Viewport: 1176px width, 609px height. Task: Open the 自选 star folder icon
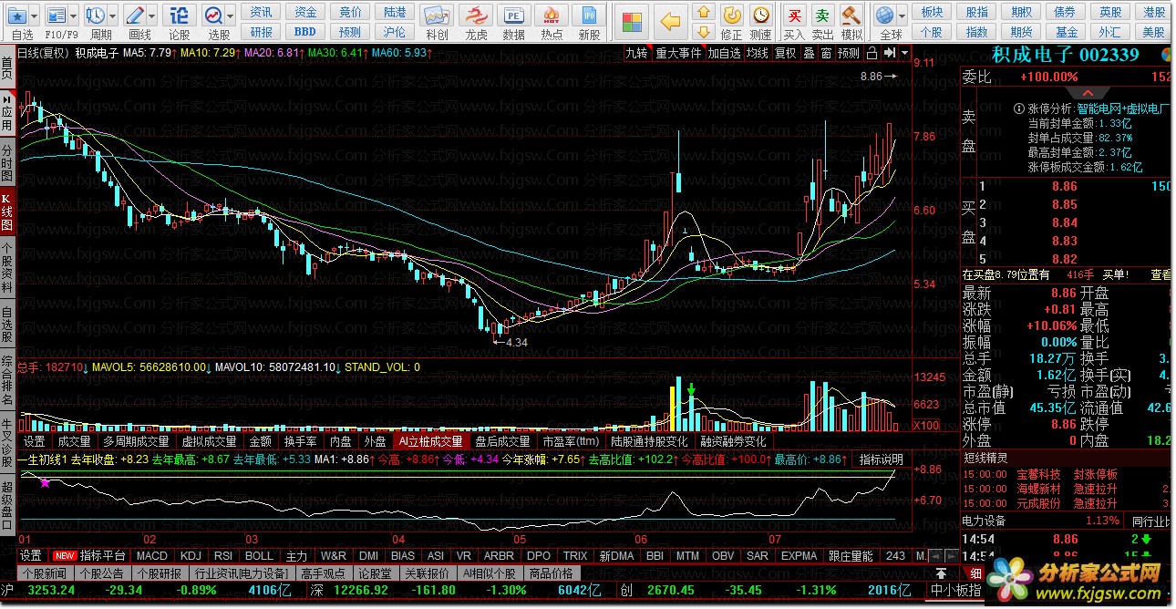click(x=17, y=16)
